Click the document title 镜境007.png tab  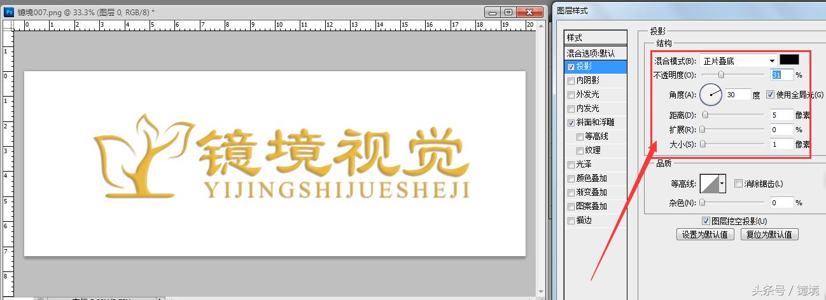(x=86, y=12)
